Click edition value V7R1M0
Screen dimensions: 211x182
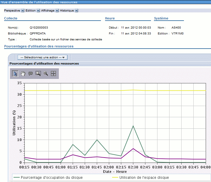pos(177,34)
